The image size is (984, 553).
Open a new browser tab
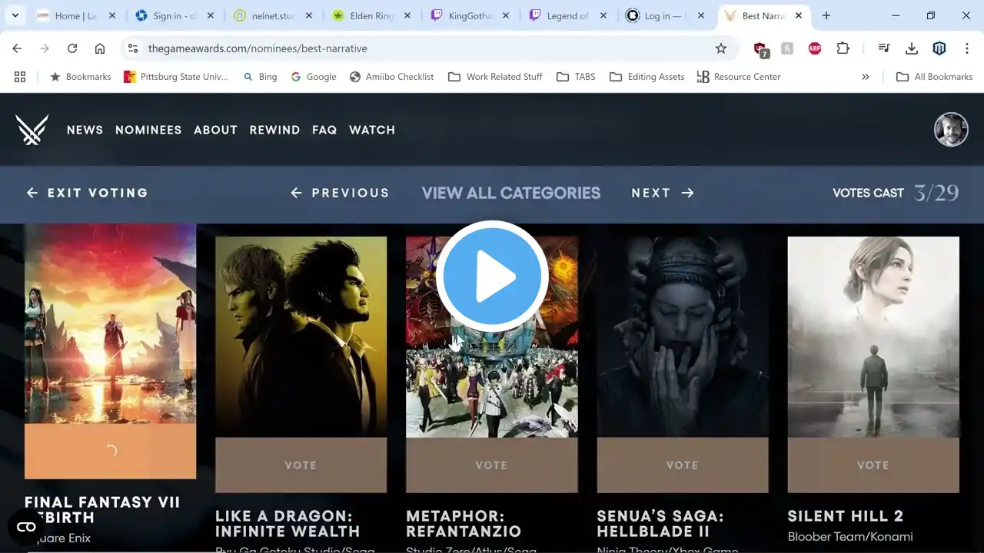[x=826, y=15]
